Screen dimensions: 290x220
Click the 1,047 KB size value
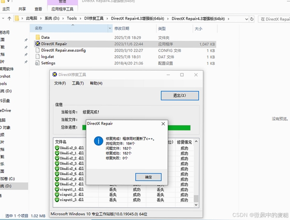(207, 44)
